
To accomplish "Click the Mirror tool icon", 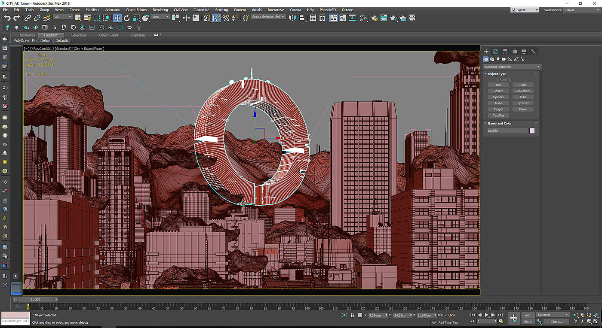I will pyautogui.click(x=292, y=18).
